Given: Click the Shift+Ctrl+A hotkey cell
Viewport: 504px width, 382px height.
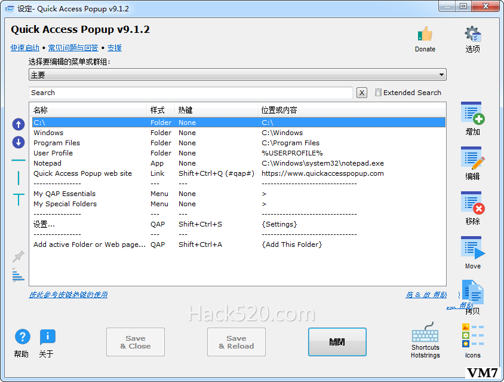Looking at the screenshot, I should tap(200, 245).
